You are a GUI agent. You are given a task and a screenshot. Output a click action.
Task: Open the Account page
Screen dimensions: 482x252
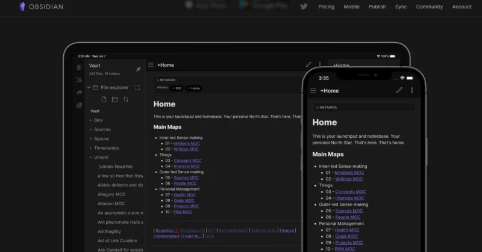tap(462, 7)
